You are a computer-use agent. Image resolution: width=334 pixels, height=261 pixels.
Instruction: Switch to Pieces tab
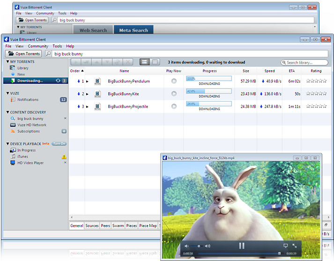coord(132,226)
